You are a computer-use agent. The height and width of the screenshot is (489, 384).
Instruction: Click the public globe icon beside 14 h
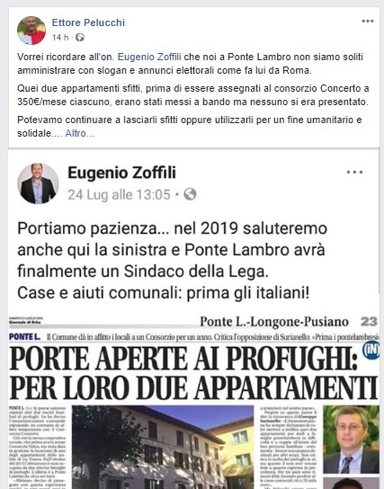(x=80, y=38)
